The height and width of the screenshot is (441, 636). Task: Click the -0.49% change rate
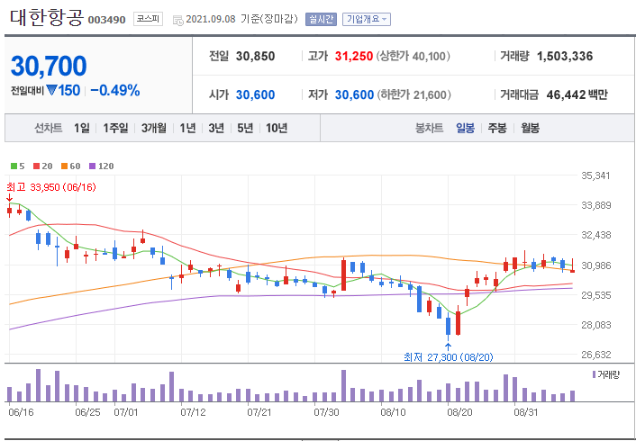114,90
